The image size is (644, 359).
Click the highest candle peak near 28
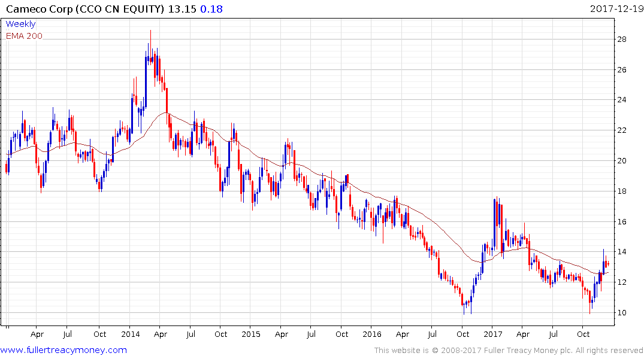[150, 32]
